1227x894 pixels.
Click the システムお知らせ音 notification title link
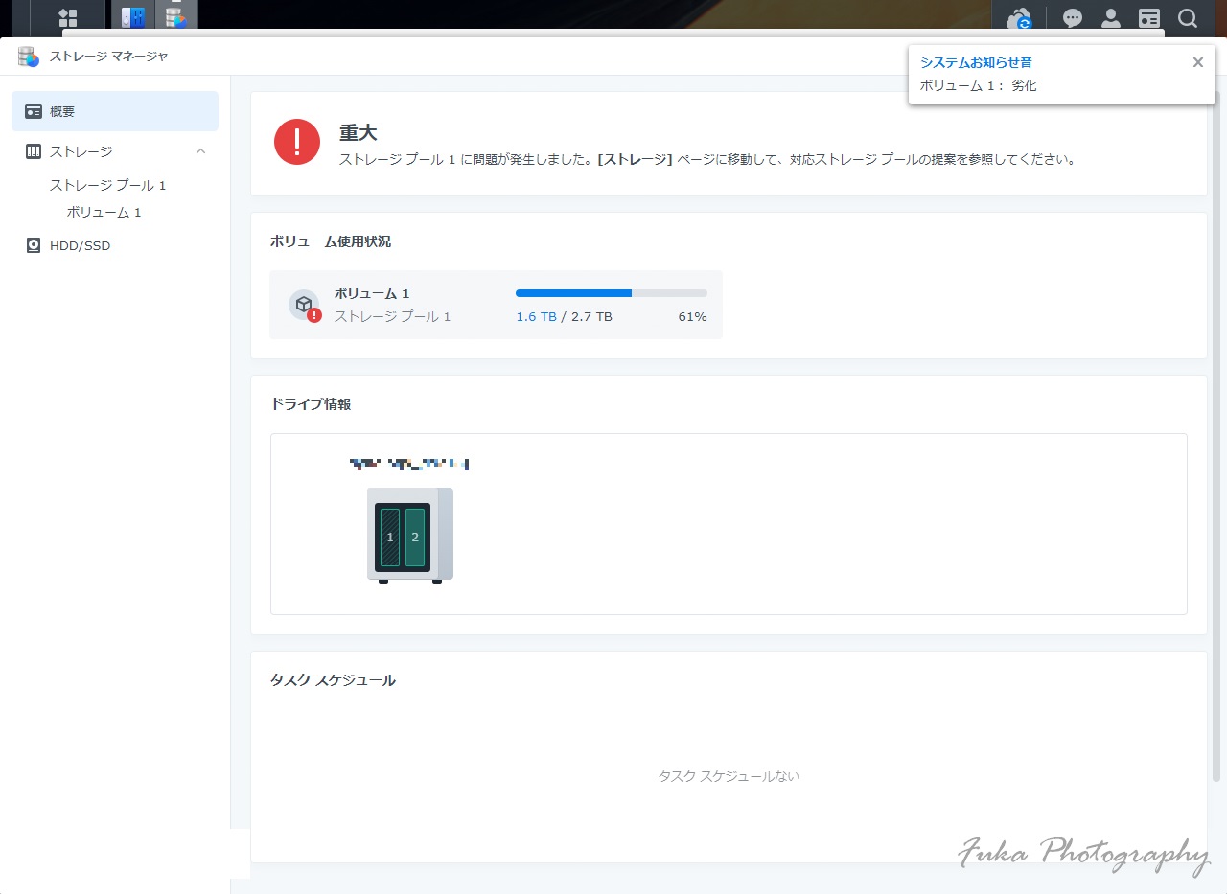tap(976, 62)
